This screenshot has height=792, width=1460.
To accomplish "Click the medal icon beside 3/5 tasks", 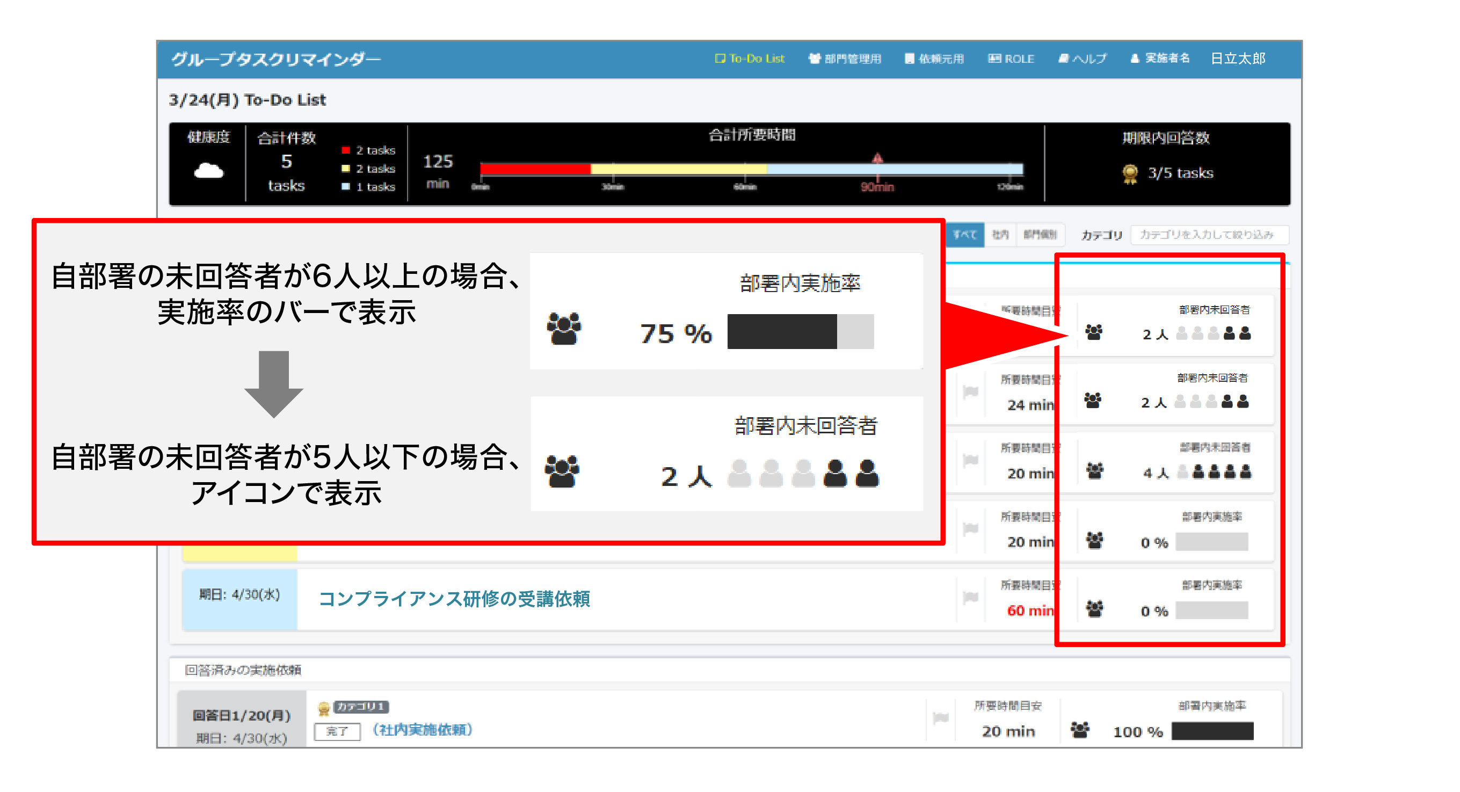I will (1130, 174).
